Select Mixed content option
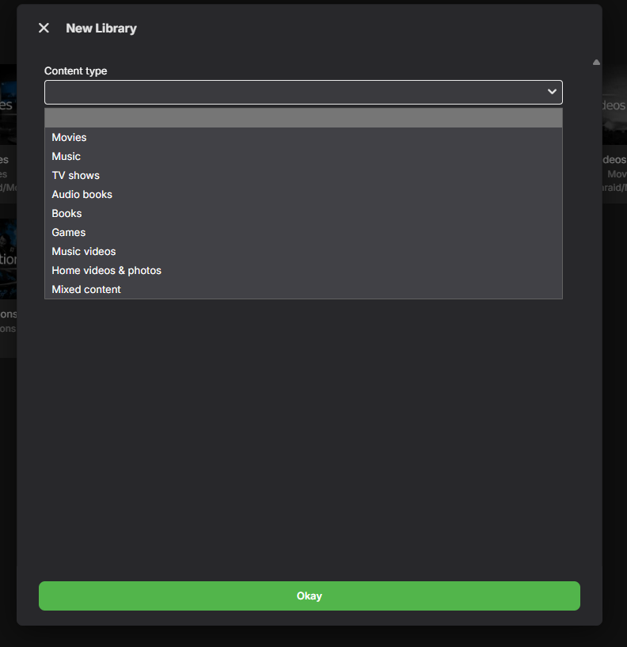This screenshot has height=647, width=627. (x=303, y=289)
